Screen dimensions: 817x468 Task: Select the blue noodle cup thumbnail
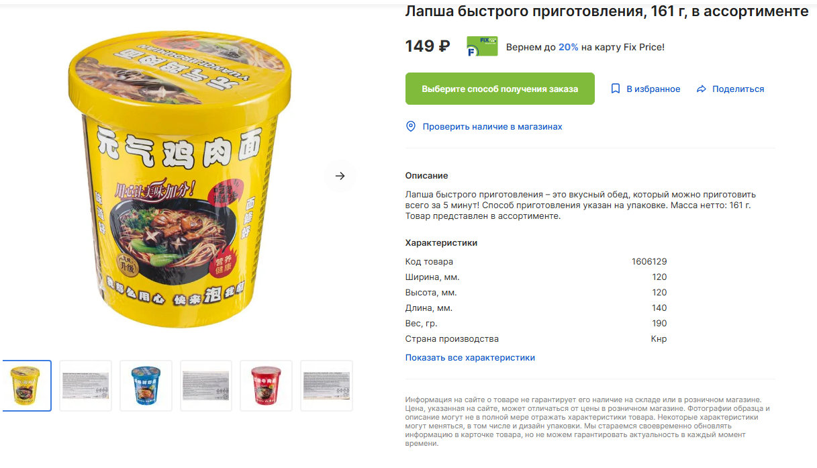pyautogui.click(x=146, y=385)
